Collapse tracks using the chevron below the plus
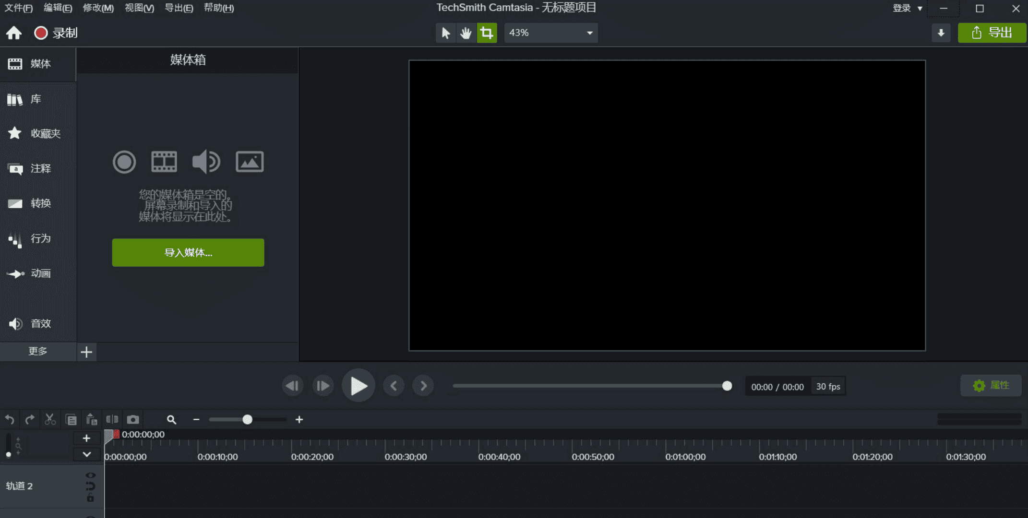This screenshot has width=1028, height=518. point(86,454)
